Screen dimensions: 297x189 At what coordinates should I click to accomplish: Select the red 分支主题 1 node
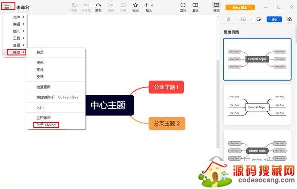[166, 87]
